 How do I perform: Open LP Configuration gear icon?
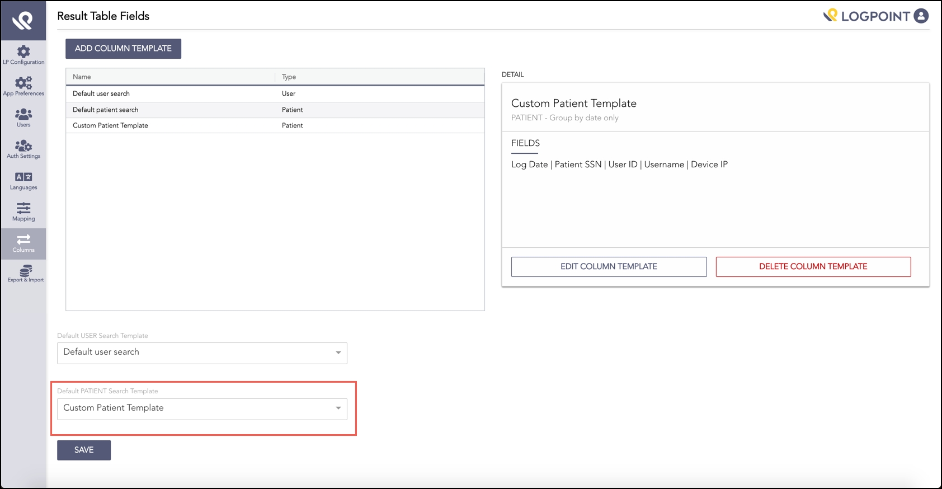pyautogui.click(x=23, y=52)
